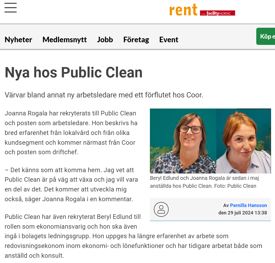Open the Nyheter menu item

tap(18, 40)
